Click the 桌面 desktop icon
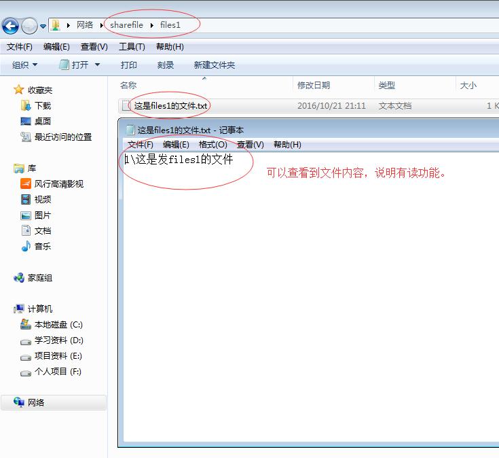This screenshot has height=458, width=499. 26,122
